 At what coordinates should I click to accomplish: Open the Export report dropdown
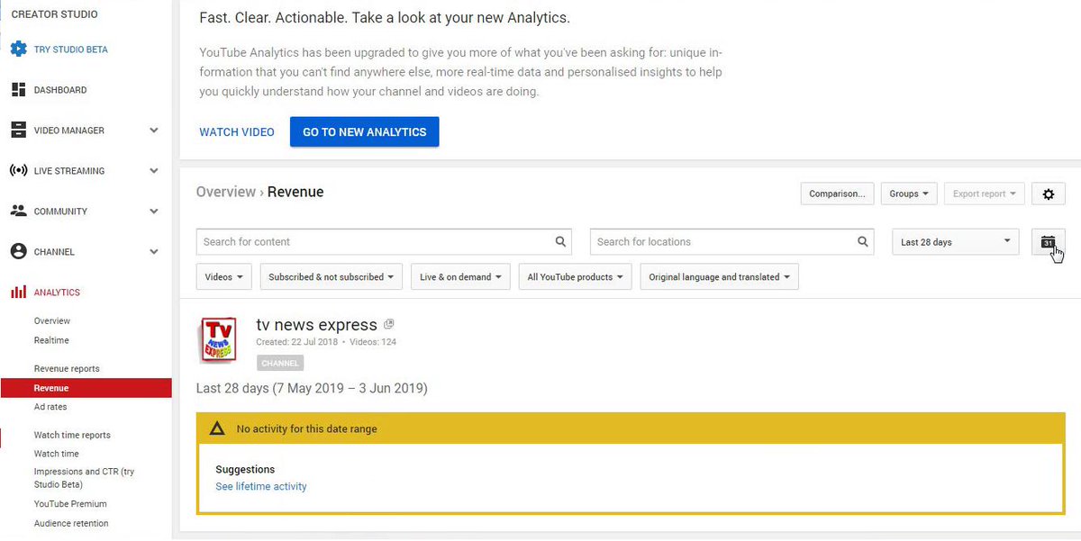pyautogui.click(x=984, y=194)
